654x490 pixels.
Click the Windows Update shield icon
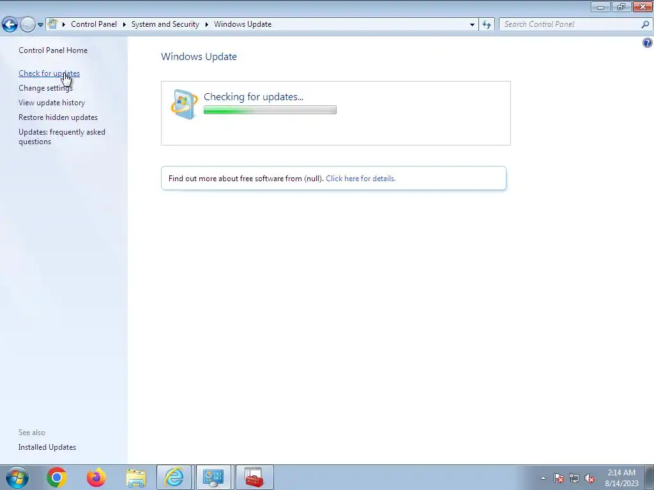[x=185, y=104]
